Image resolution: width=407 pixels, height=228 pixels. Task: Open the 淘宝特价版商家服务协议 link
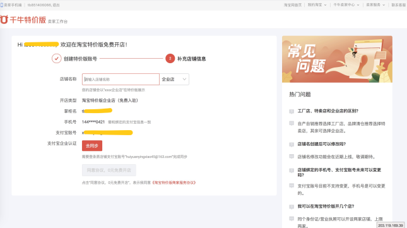coord(174,183)
